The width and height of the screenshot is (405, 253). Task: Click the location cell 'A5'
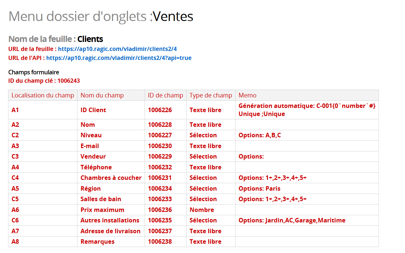tap(43, 189)
